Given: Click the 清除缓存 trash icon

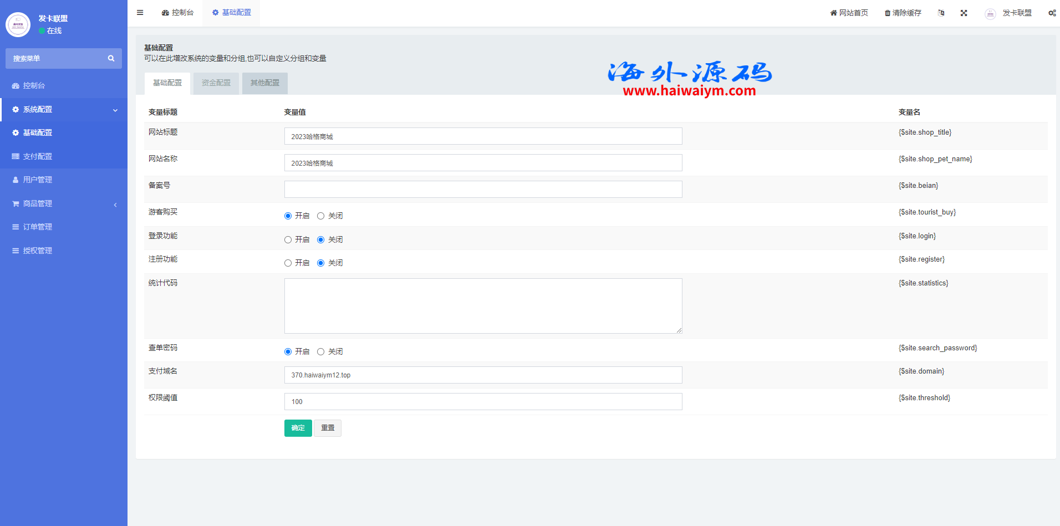Looking at the screenshot, I should [x=888, y=13].
